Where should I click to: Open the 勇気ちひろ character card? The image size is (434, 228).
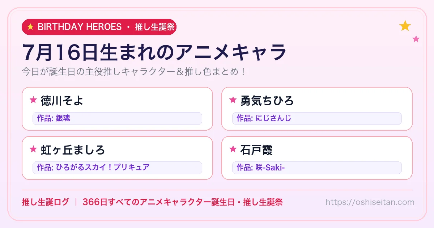317,109
